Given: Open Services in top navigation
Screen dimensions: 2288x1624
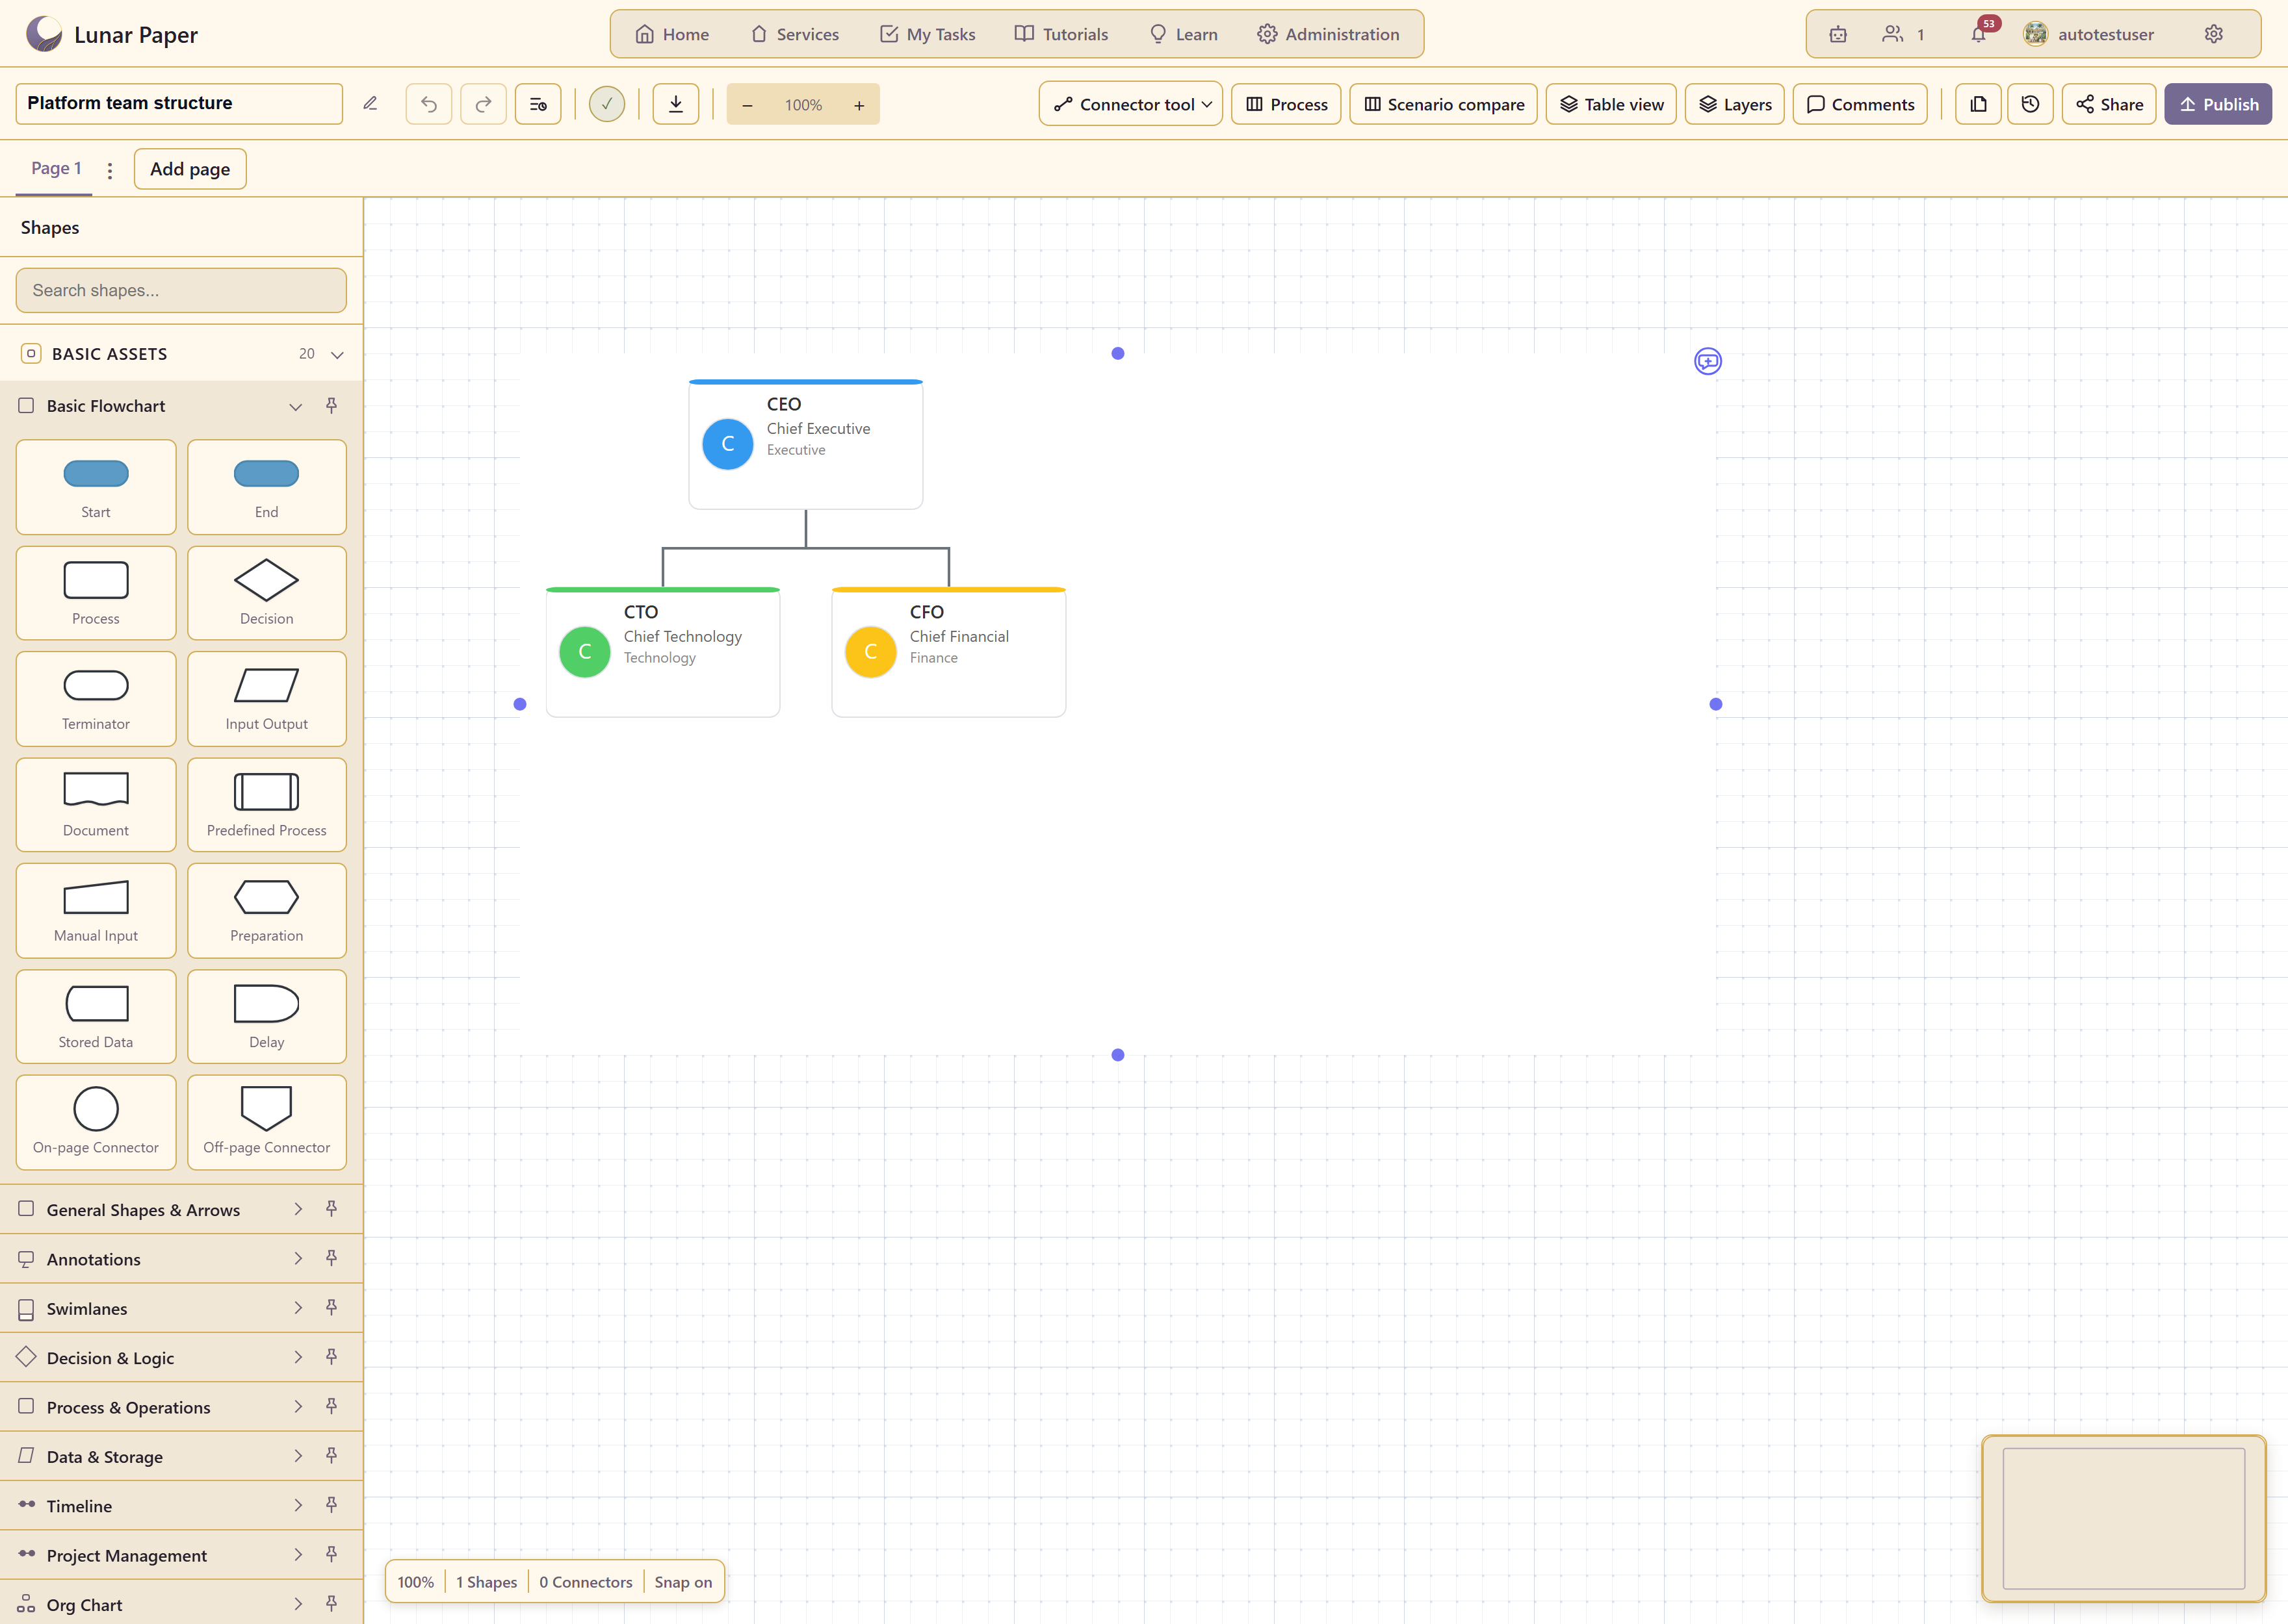Looking at the screenshot, I should pyautogui.click(x=794, y=34).
